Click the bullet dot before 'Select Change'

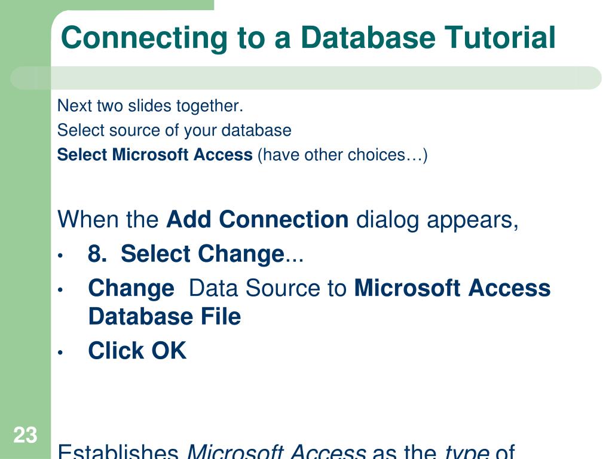pos(60,256)
